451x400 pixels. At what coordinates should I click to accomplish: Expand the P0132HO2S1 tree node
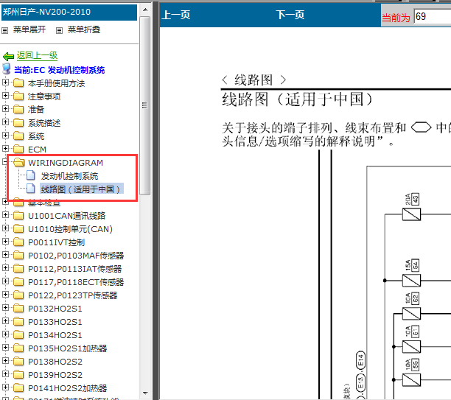(5, 307)
